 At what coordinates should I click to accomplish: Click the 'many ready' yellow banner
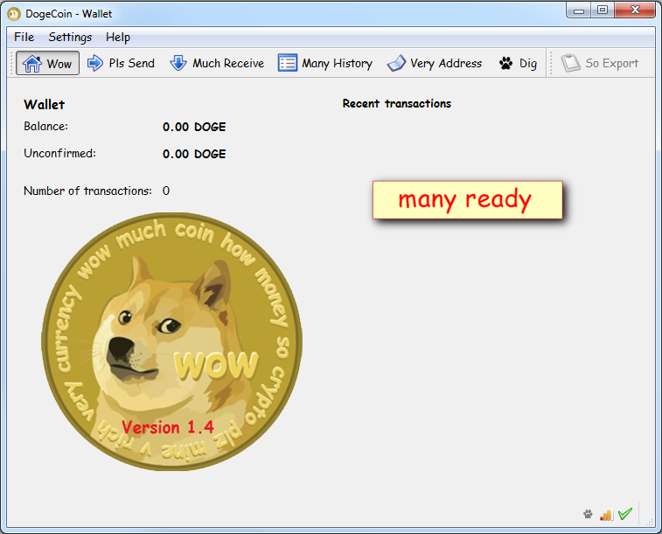click(466, 200)
